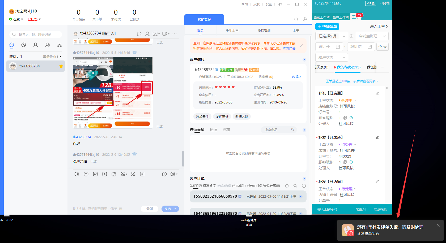Open the group contacts tab in sidebar
The width and height of the screenshot is (446, 243).
point(48,45)
